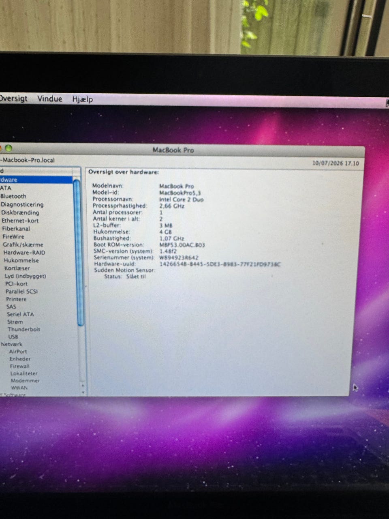Open the Vindue menu
The width and height of the screenshot is (389, 519).
coord(50,99)
